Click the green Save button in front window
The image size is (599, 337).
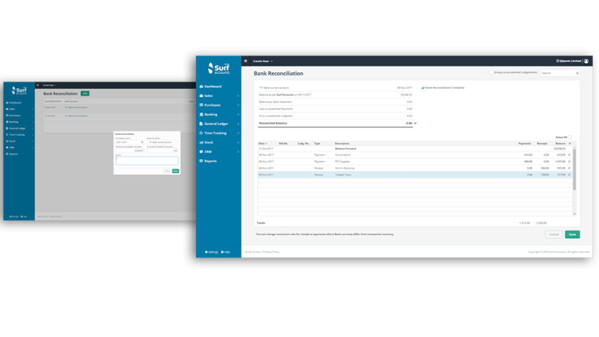pyautogui.click(x=572, y=235)
